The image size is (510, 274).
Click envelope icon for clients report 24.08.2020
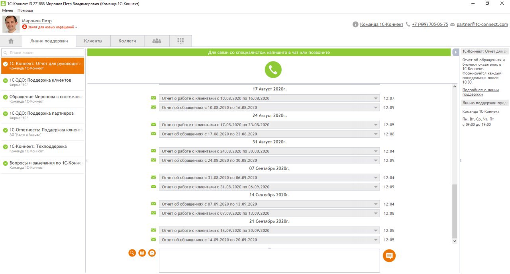tap(153, 151)
